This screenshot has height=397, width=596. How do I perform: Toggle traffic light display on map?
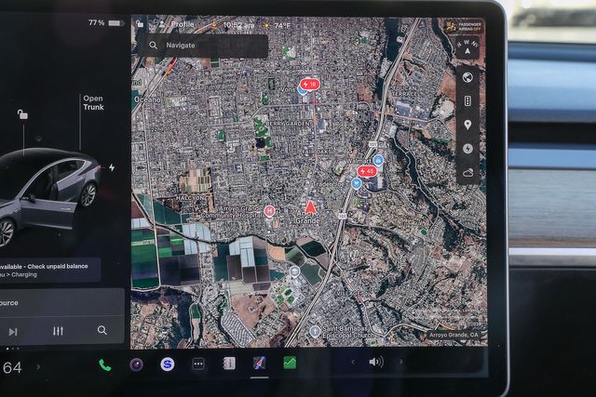(x=467, y=101)
